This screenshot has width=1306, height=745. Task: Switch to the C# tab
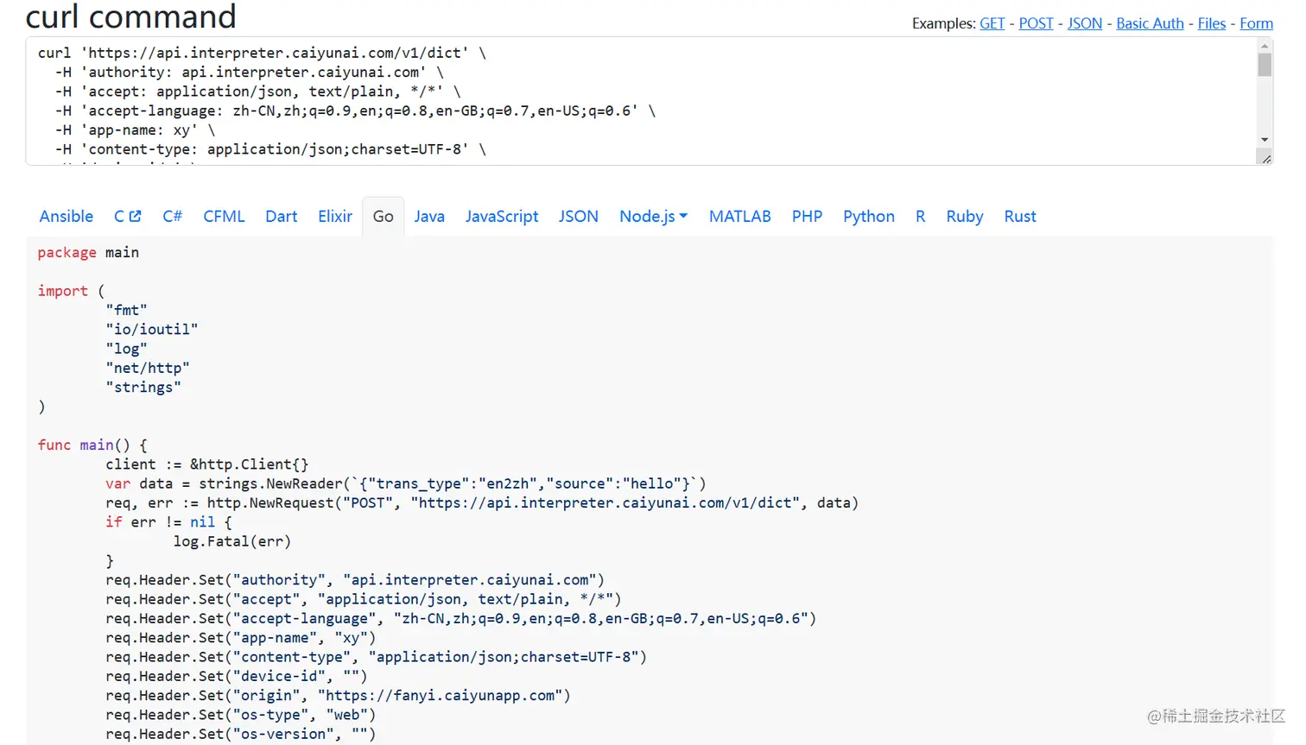(x=172, y=216)
